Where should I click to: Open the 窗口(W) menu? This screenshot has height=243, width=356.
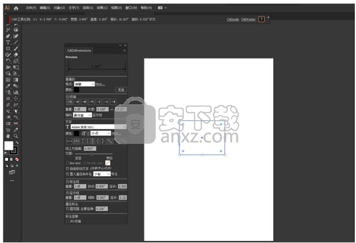pyautogui.click(x=131, y=8)
